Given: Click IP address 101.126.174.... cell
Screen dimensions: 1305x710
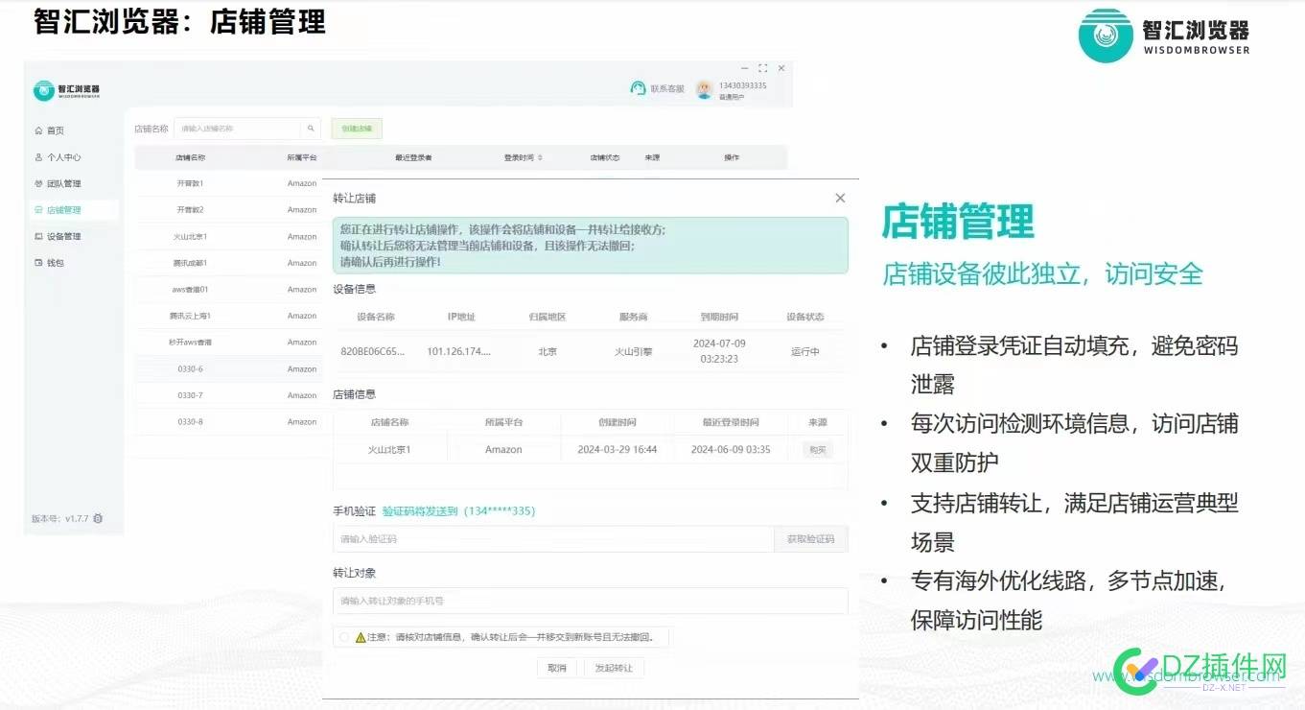Looking at the screenshot, I should (x=458, y=352).
